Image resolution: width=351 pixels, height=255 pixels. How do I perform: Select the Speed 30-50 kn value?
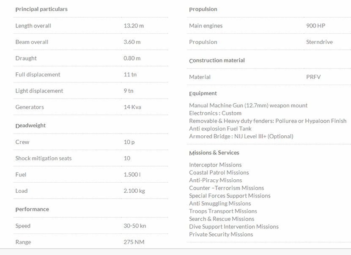click(134, 226)
